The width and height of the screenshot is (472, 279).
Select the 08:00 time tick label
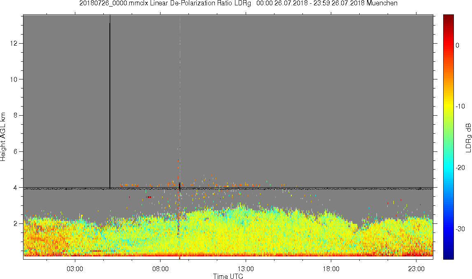[160, 269]
